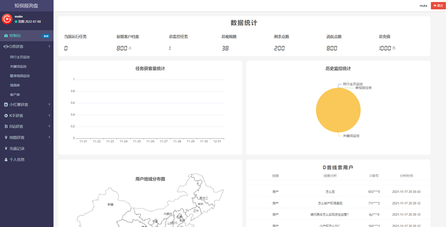Collapse the D音获客 menu chevron

50,47
